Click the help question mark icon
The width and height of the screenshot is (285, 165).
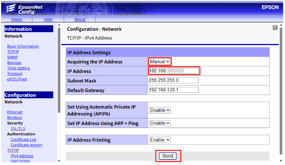[275, 28]
